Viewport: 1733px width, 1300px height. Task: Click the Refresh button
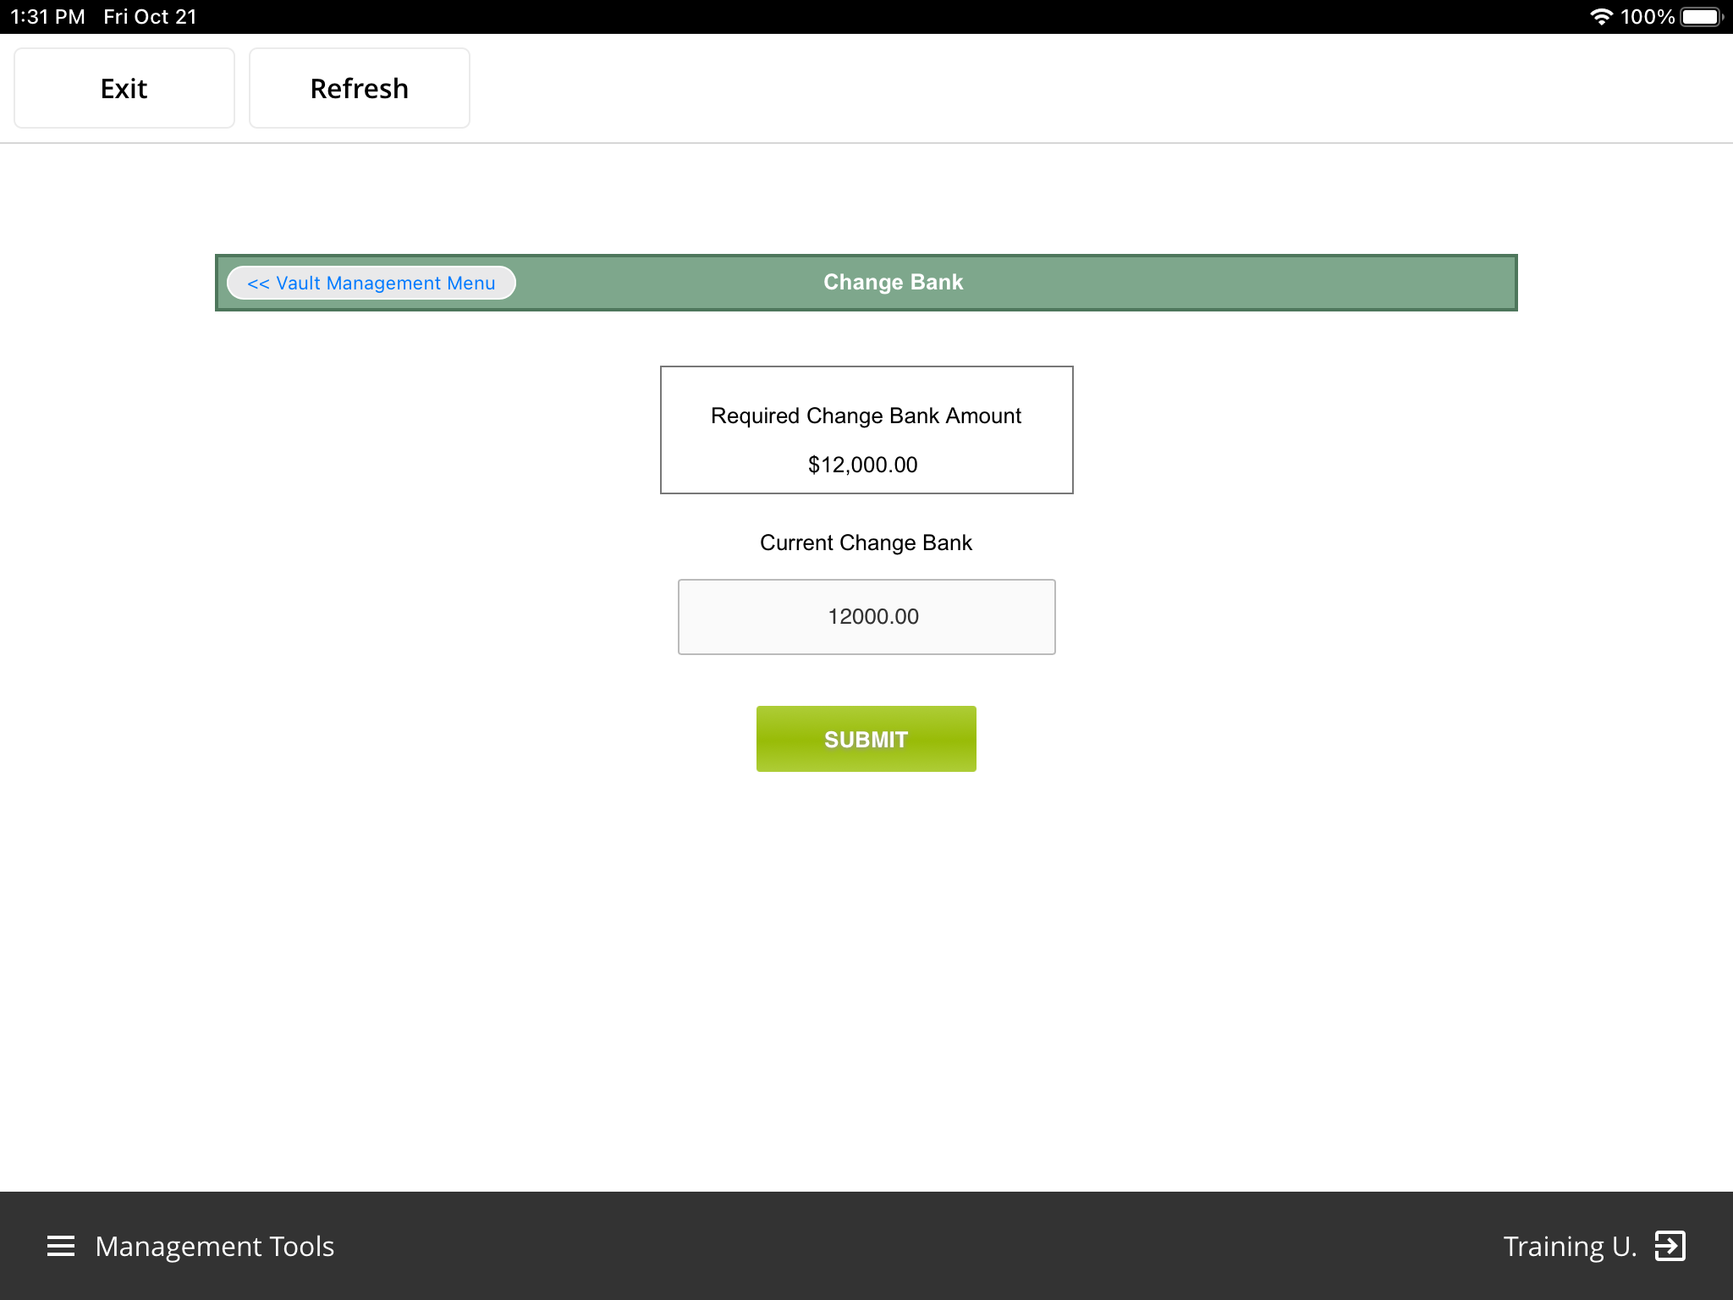[359, 87]
